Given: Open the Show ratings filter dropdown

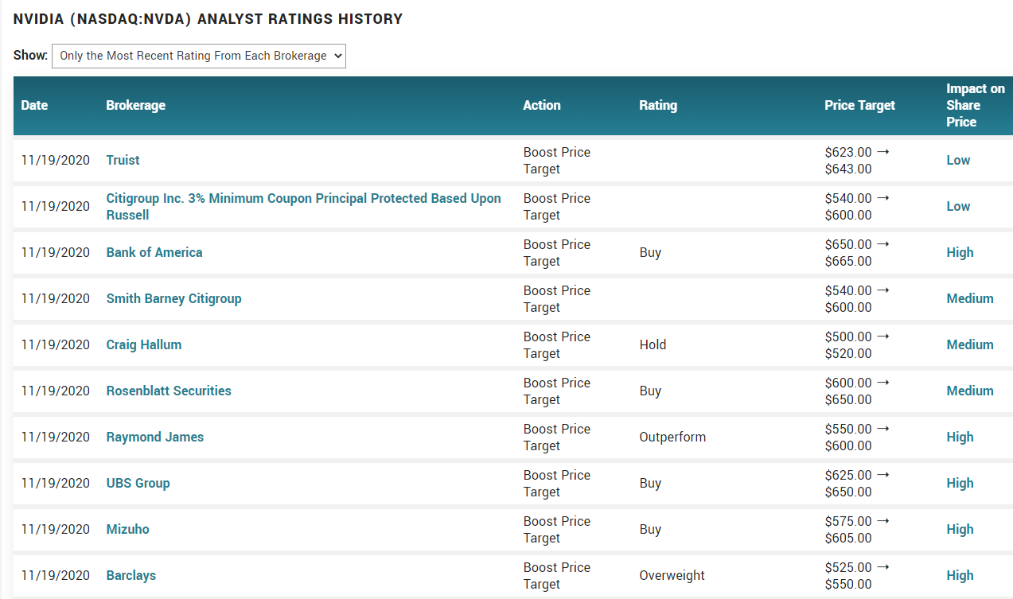Looking at the screenshot, I should [199, 56].
